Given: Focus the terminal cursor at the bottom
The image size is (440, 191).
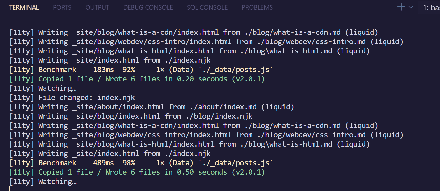Looking at the screenshot, I should click(x=11, y=188).
